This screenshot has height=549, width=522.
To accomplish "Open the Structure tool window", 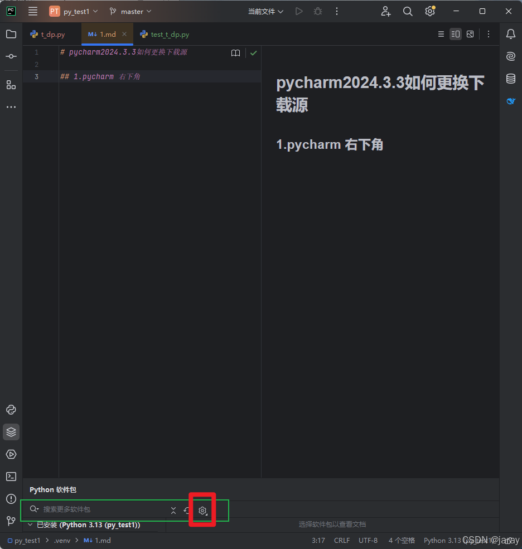I will point(11,85).
